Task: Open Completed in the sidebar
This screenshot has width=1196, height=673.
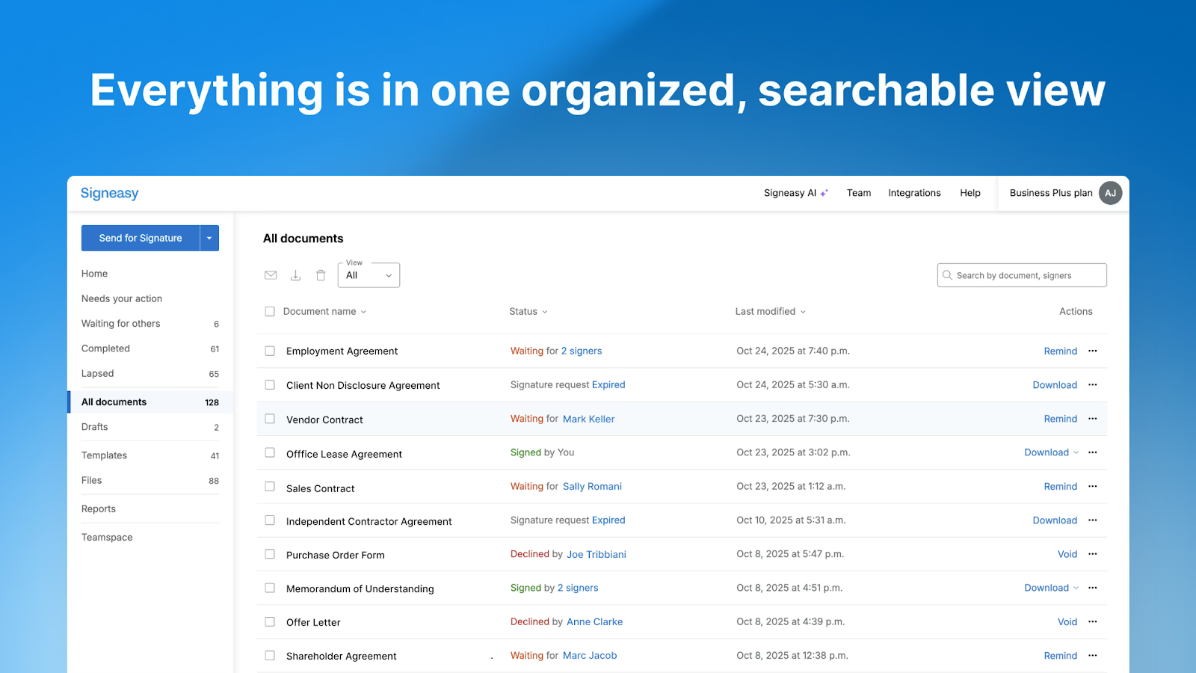Action: 106,348
